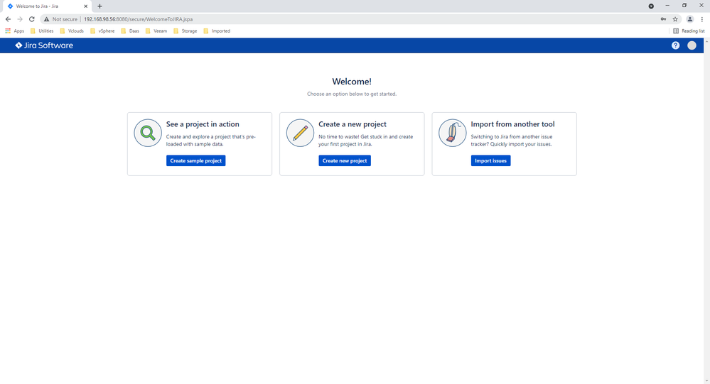Screen dimensions: 710x384
Task: Click the Create a new project heading
Action: (353, 124)
